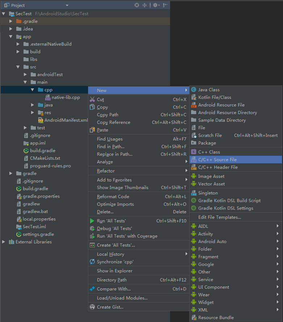Click the scroll-from-source target icon
Viewport: 283px width, 322px height.
click(x=137, y=5)
